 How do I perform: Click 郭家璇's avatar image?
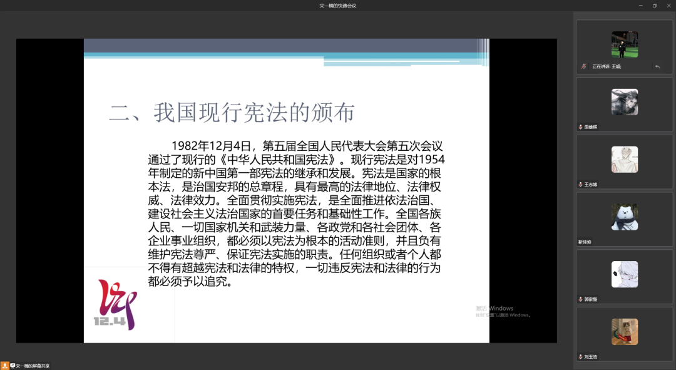(x=623, y=274)
